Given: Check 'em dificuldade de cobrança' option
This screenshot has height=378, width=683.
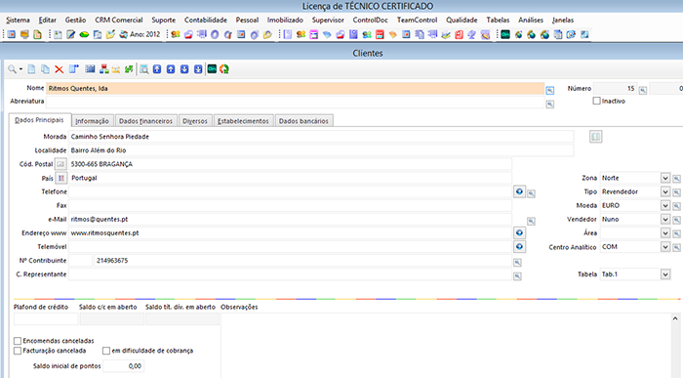Looking at the screenshot, I should click(x=105, y=351).
